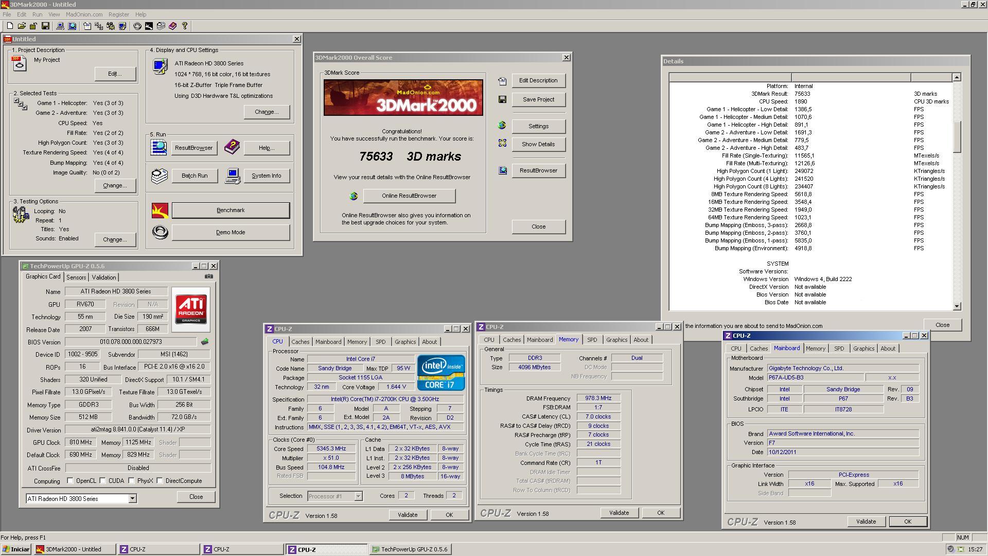988x556 pixels.
Task: Click the Save Project button
Action: pos(538,99)
